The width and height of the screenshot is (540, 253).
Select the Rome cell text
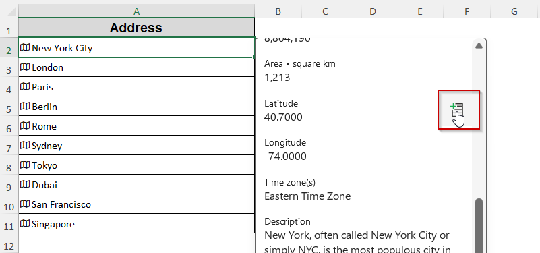(44, 126)
